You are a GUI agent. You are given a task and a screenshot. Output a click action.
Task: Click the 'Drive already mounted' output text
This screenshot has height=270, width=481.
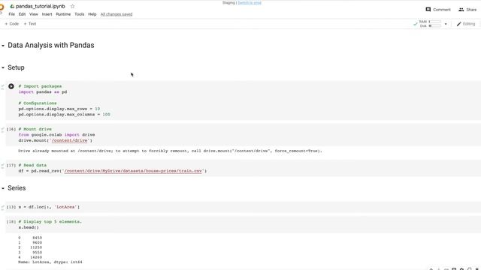(x=170, y=151)
